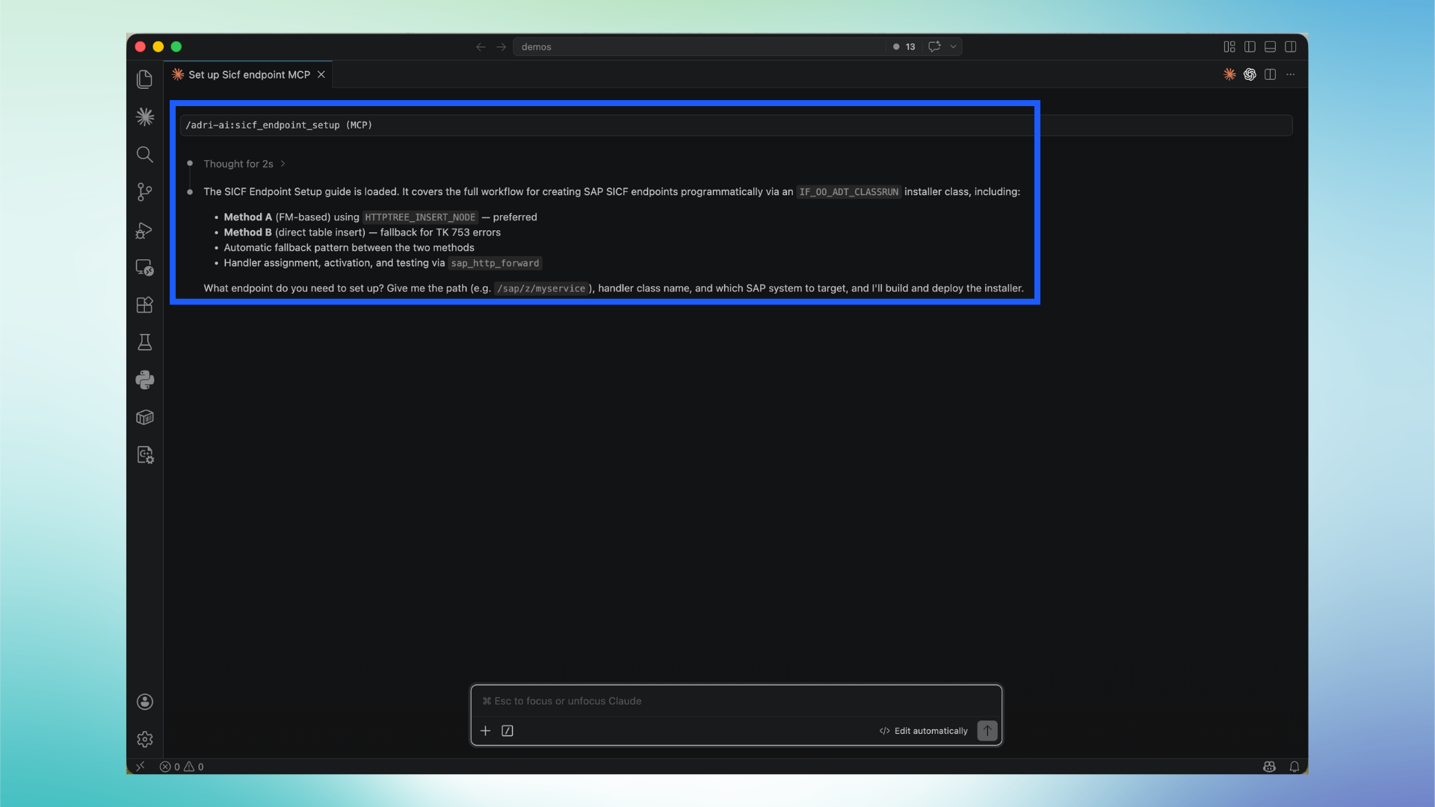Toggle the panel layout visibility
Screen dimensions: 1435x807
tap(1270, 46)
